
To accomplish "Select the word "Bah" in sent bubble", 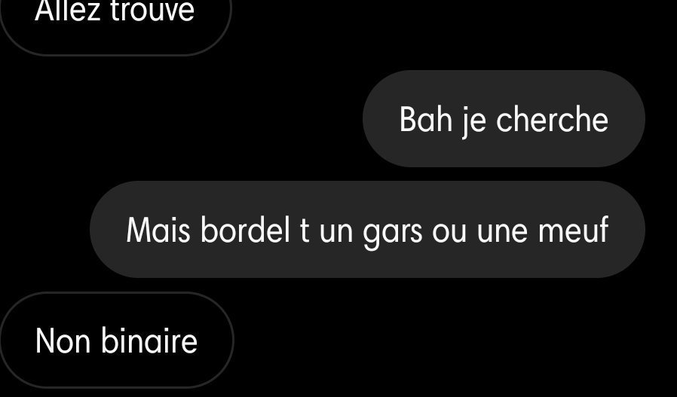I will point(426,120).
